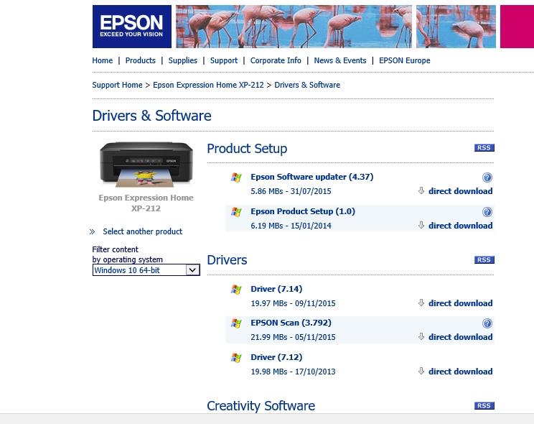The width and height of the screenshot is (534, 424).
Task: Click '6.19 MBs - 15/01/2014' text
Action: click(291, 226)
